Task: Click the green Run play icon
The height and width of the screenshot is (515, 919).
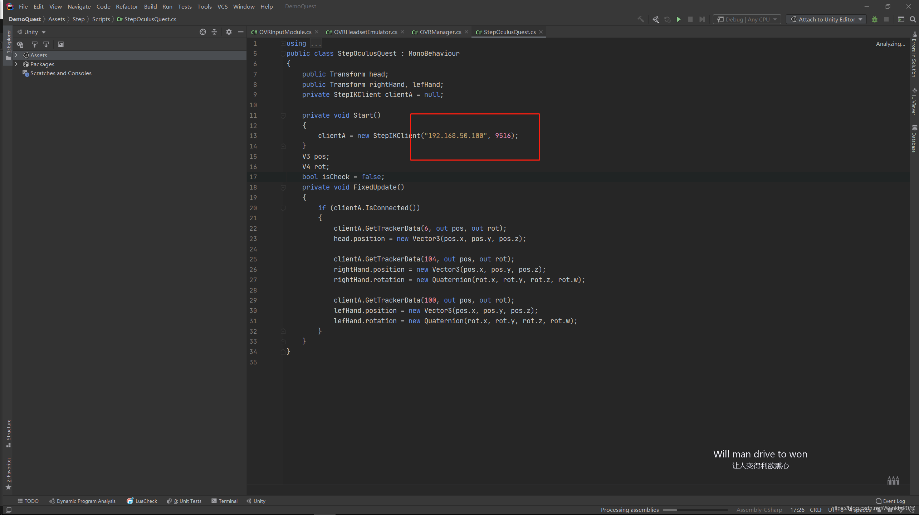Action: coord(679,19)
